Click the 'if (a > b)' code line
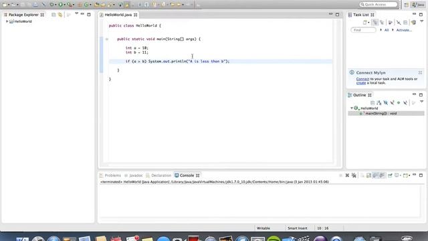 coord(177,61)
